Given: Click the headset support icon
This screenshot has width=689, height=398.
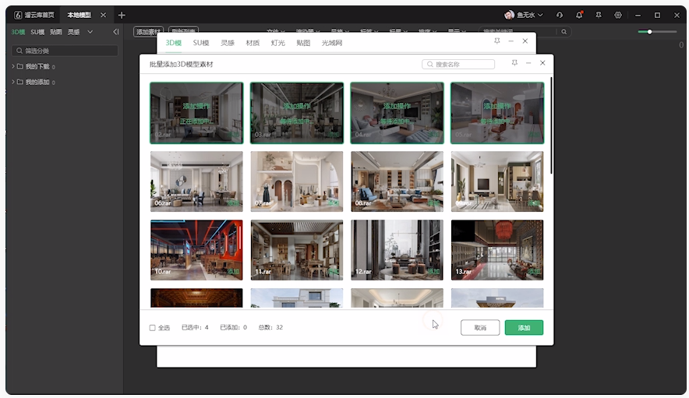Looking at the screenshot, I should coord(560,15).
